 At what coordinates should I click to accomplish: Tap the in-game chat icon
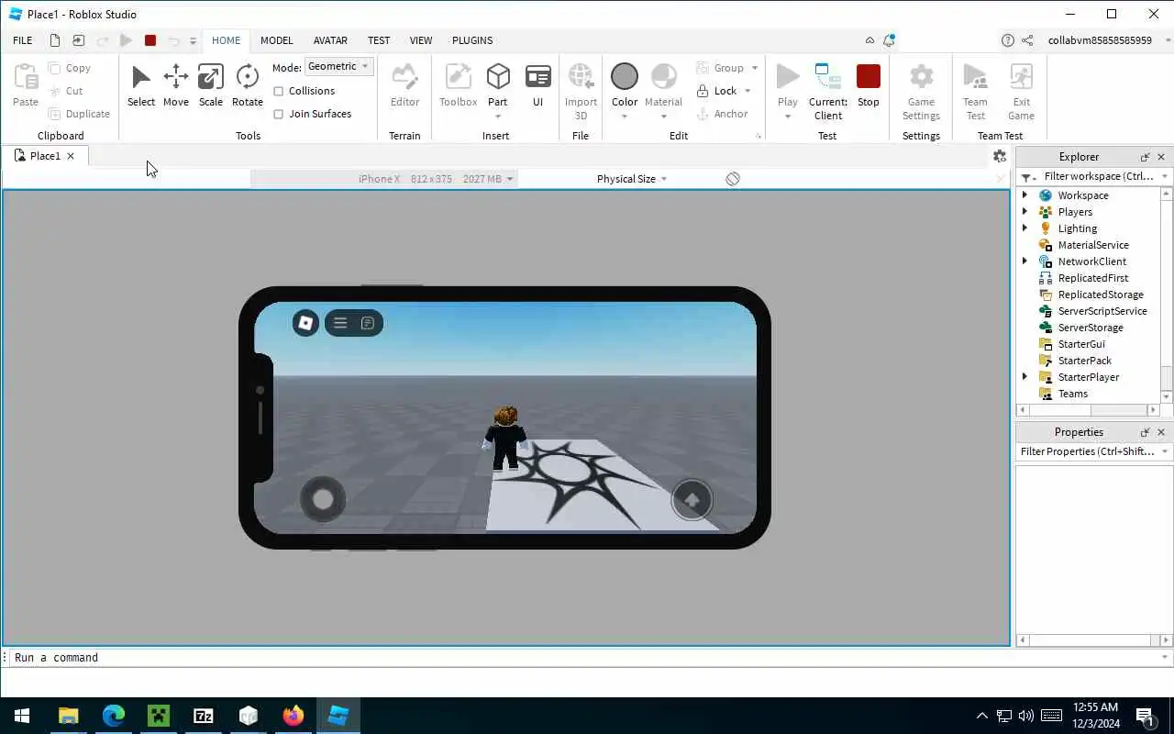[x=368, y=323]
